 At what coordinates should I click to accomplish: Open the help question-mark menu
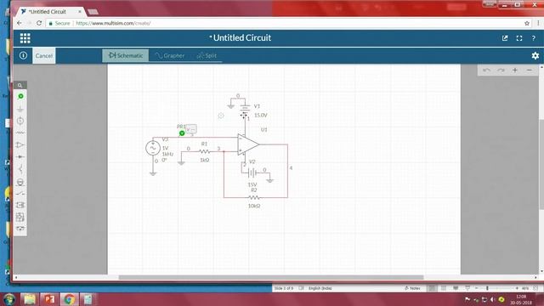pos(533,38)
